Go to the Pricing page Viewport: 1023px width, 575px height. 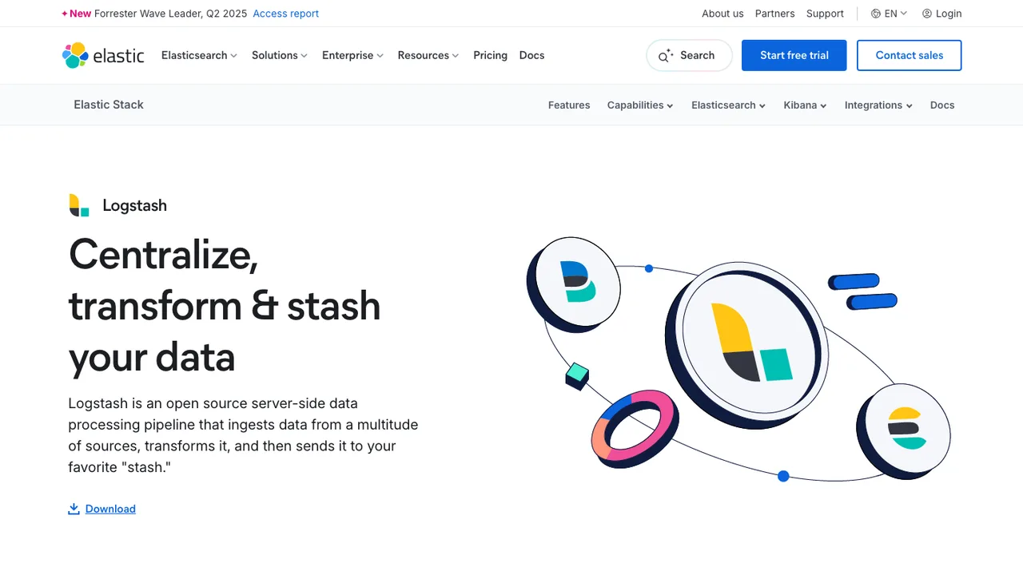coord(490,55)
